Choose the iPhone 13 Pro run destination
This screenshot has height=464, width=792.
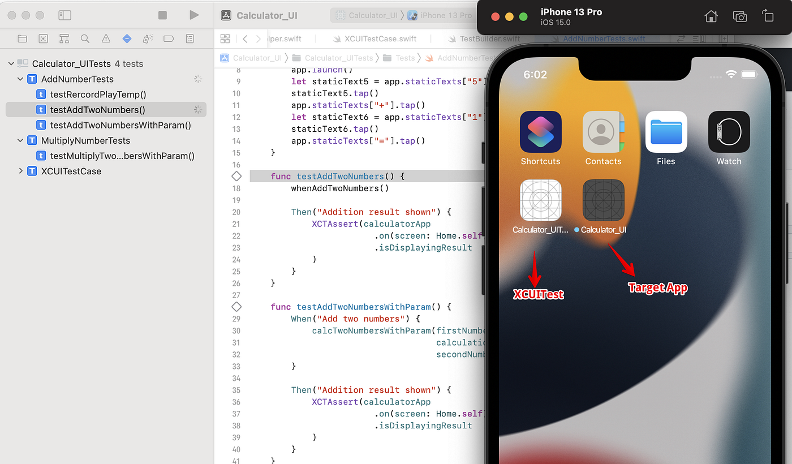(x=440, y=15)
